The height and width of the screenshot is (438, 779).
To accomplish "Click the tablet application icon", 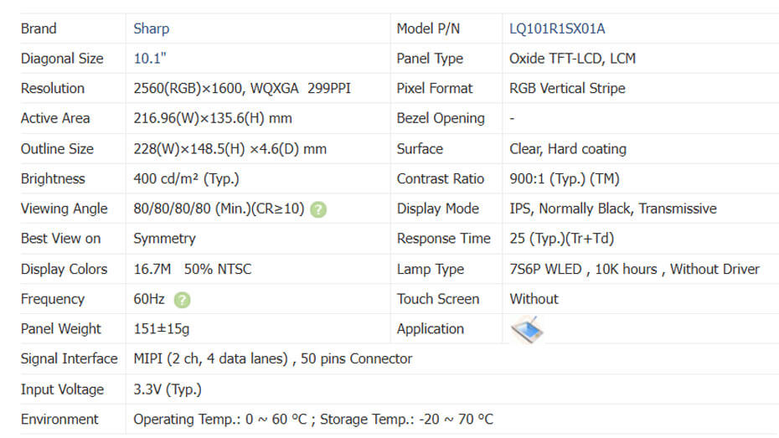I will point(527,329).
